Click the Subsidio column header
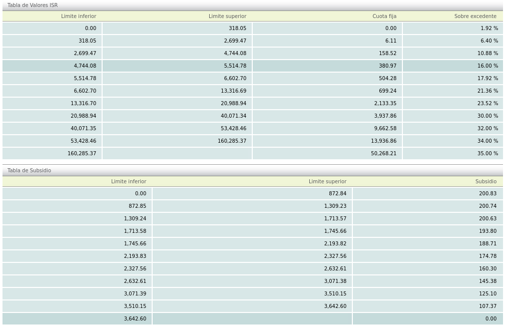Screen dimensions: 505x327 [485, 181]
